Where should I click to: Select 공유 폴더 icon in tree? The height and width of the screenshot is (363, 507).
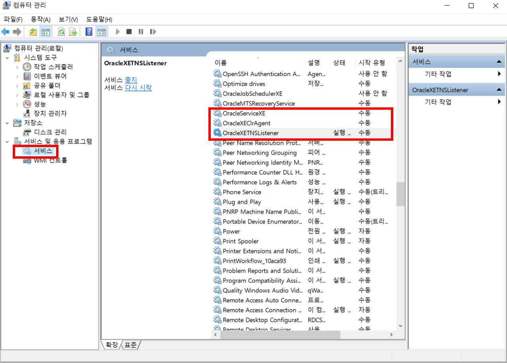click(x=27, y=85)
